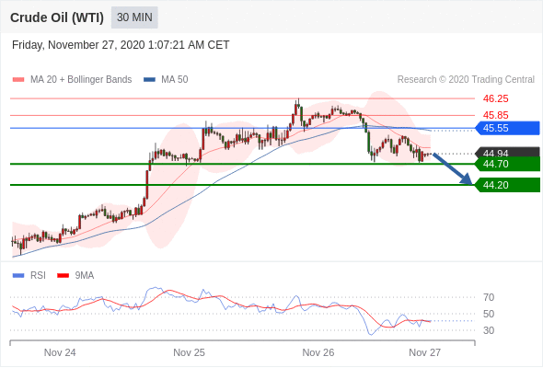Click the Nov 25 date axis label
The image size is (543, 368).
[189, 352]
